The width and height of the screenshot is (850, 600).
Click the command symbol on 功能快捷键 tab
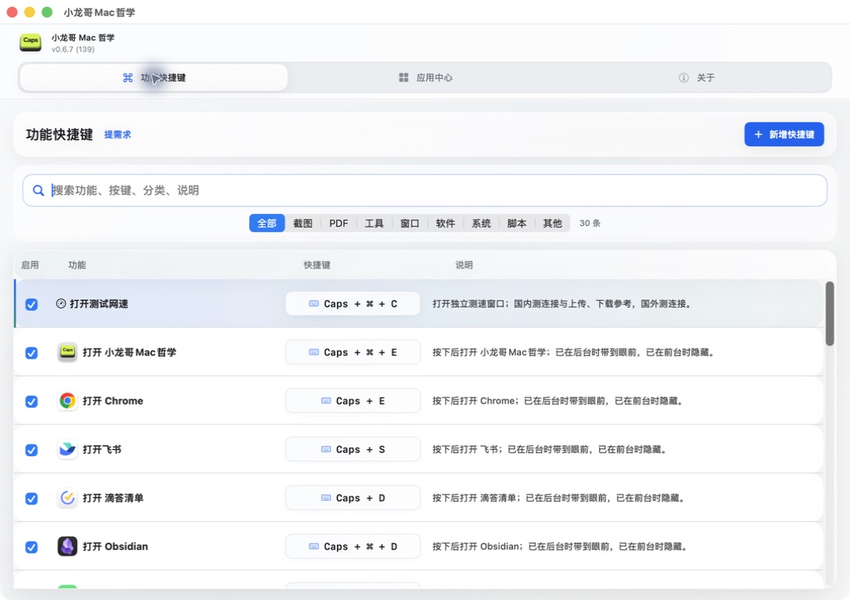(128, 78)
